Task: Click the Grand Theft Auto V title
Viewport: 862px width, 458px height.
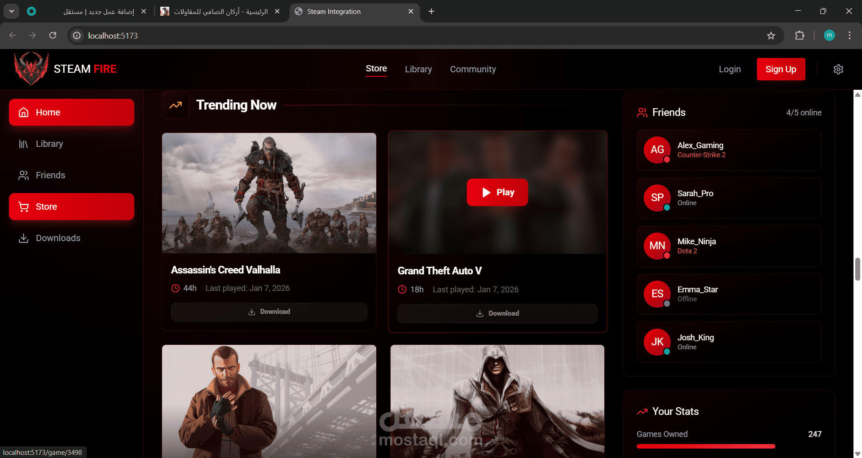Action: (x=440, y=271)
